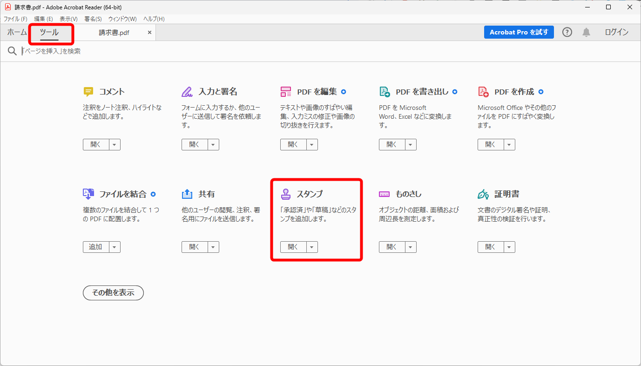Open the ファイル(F) menu

click(x=15, y=19)
